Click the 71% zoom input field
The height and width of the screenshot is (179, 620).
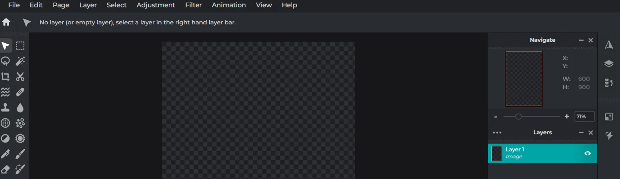584,117
